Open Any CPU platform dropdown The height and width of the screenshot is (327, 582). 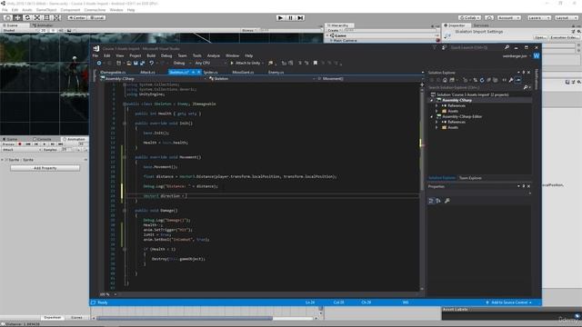[x=210, y=63]
